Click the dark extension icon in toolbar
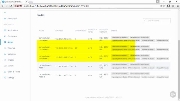 coord(169,6)
